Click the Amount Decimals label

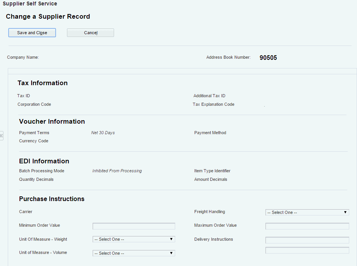point(211,179)
